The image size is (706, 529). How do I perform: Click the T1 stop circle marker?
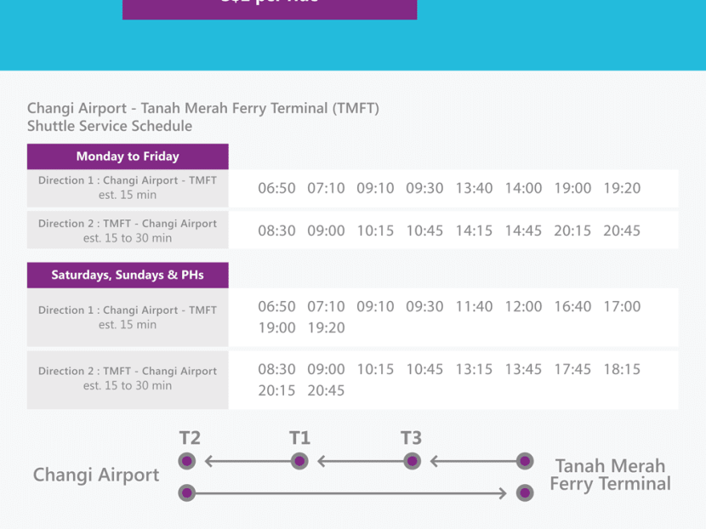[299, 462]
